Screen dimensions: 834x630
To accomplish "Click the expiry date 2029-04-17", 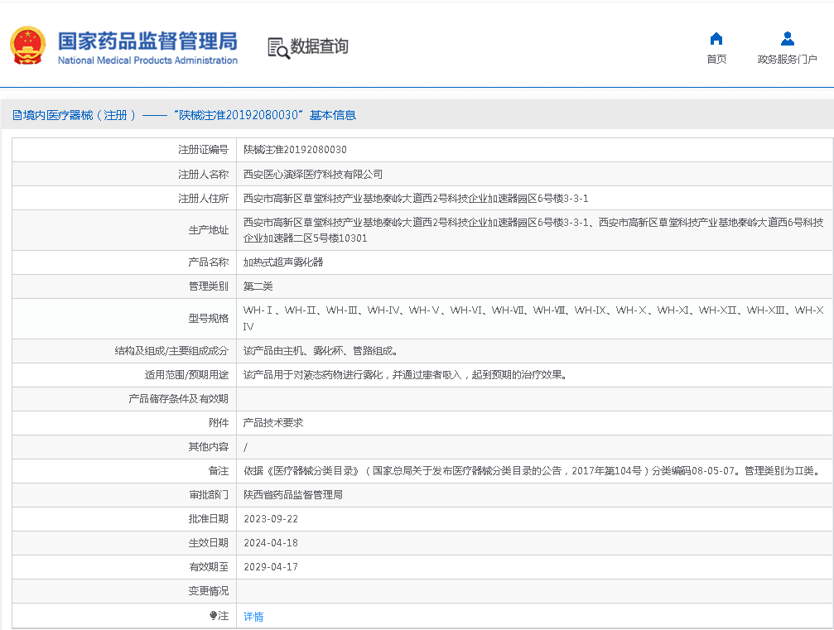I will tap(271, 567).
